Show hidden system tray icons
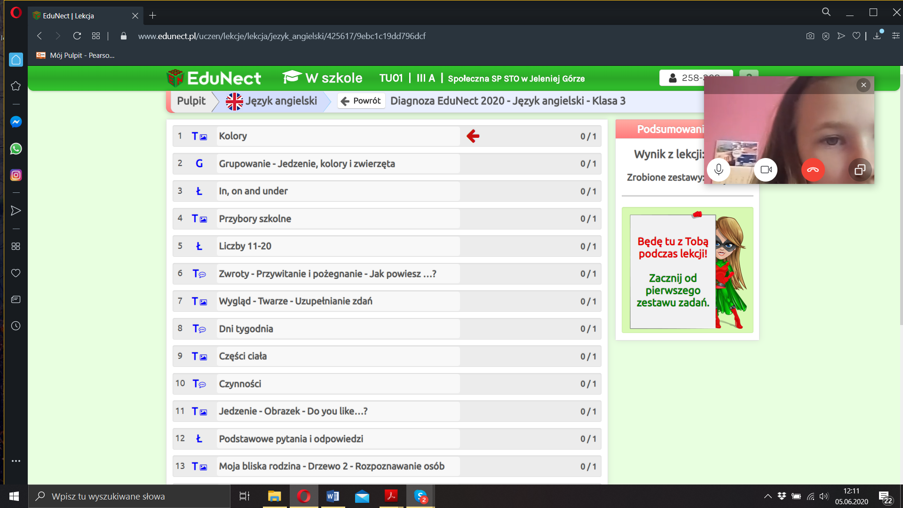The height and width of the screenshot is (508, 903). pyautogui.click(x=768, y=496)
